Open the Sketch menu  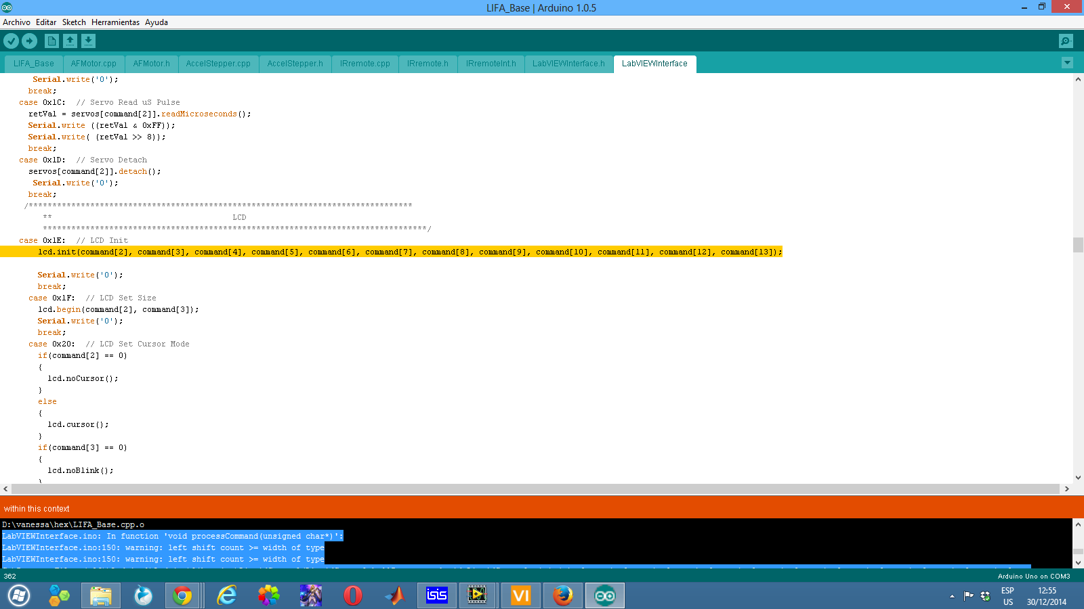74,22
